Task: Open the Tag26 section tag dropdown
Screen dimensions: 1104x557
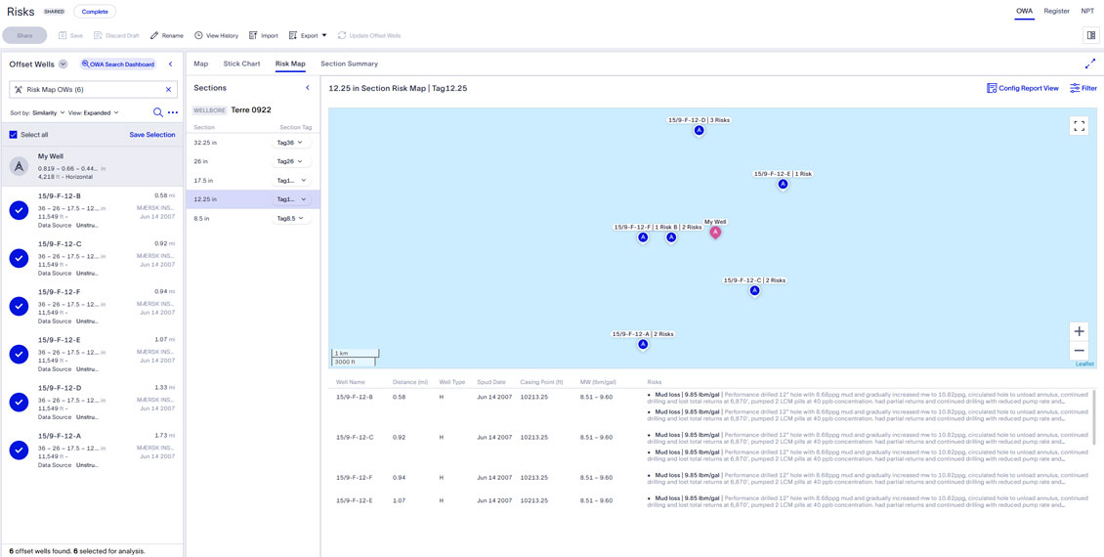Action: click(291, 161)
